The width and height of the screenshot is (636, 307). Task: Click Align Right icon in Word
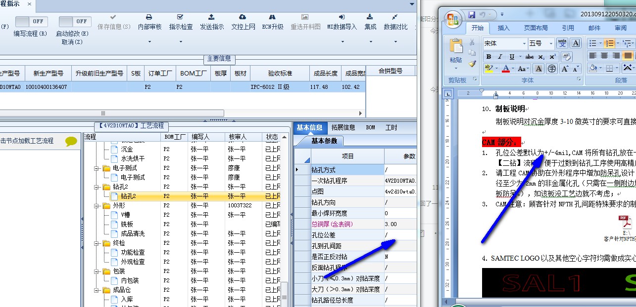click(616, 56)
